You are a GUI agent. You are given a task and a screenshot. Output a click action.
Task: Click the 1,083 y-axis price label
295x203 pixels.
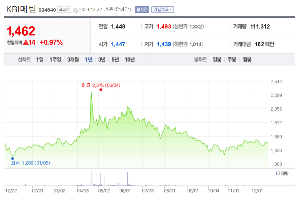[x=276, y=164]
